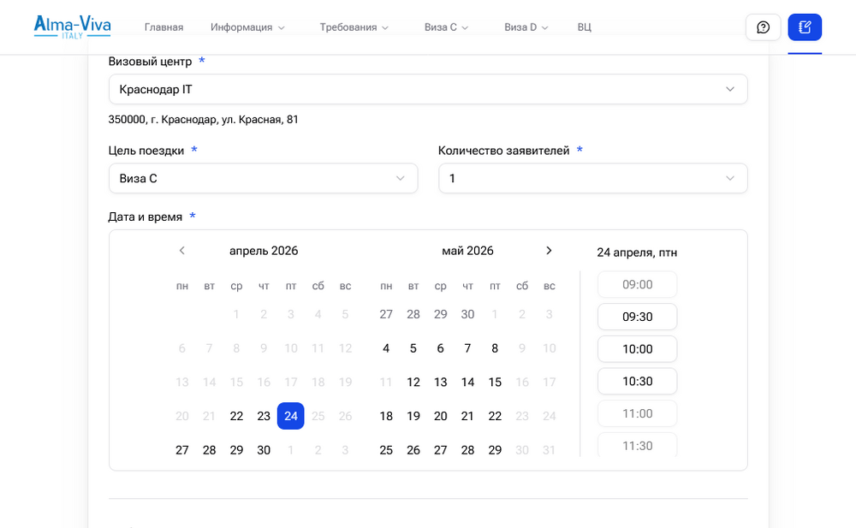Select the 09:30 time slot
This screenshot has height=528, width=856.
point(637,317)
